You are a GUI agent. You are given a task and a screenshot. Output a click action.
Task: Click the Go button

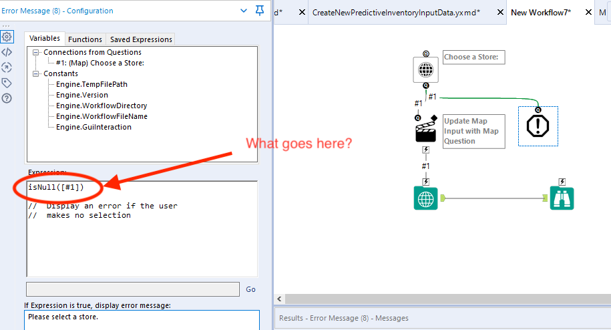[x=250, y=289]
